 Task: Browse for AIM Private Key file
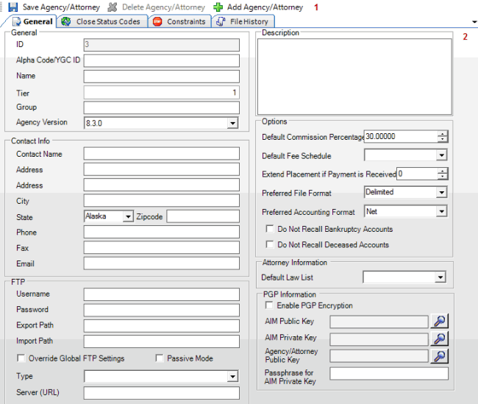439,339
